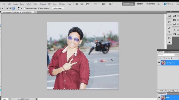The image size is (179, 100).
Task: Open the Select menu
Action: [29, 4]
